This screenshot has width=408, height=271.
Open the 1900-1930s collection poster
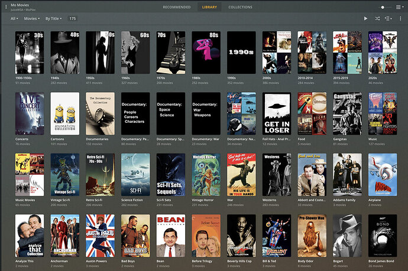coord(30,53)
